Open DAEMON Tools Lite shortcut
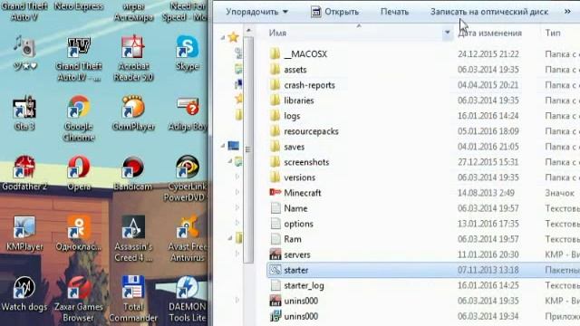Screen dimensions: 580x326 coord(188,299)
